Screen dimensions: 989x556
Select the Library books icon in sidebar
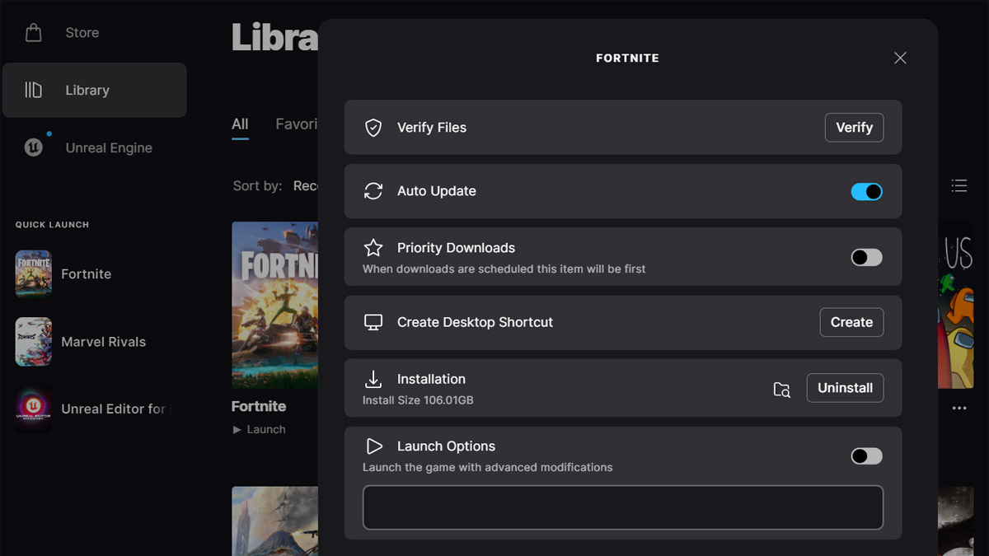click(x=34, y=90)
